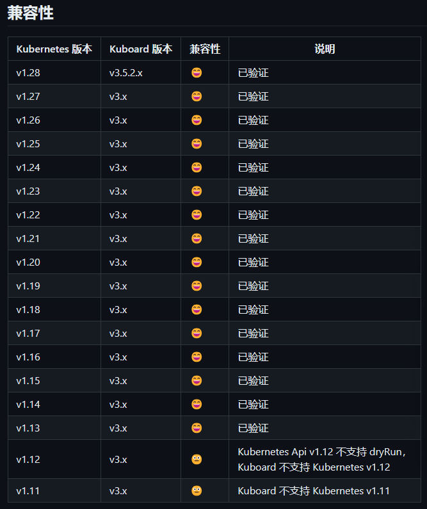The height and width of the screenshot is (509, 427).
Task: Click the Kuboard 版本 column header
Action: pos(141,49)
